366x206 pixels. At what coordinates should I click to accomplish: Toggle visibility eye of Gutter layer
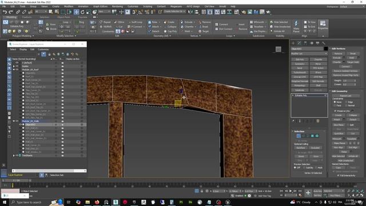(17, 66)
